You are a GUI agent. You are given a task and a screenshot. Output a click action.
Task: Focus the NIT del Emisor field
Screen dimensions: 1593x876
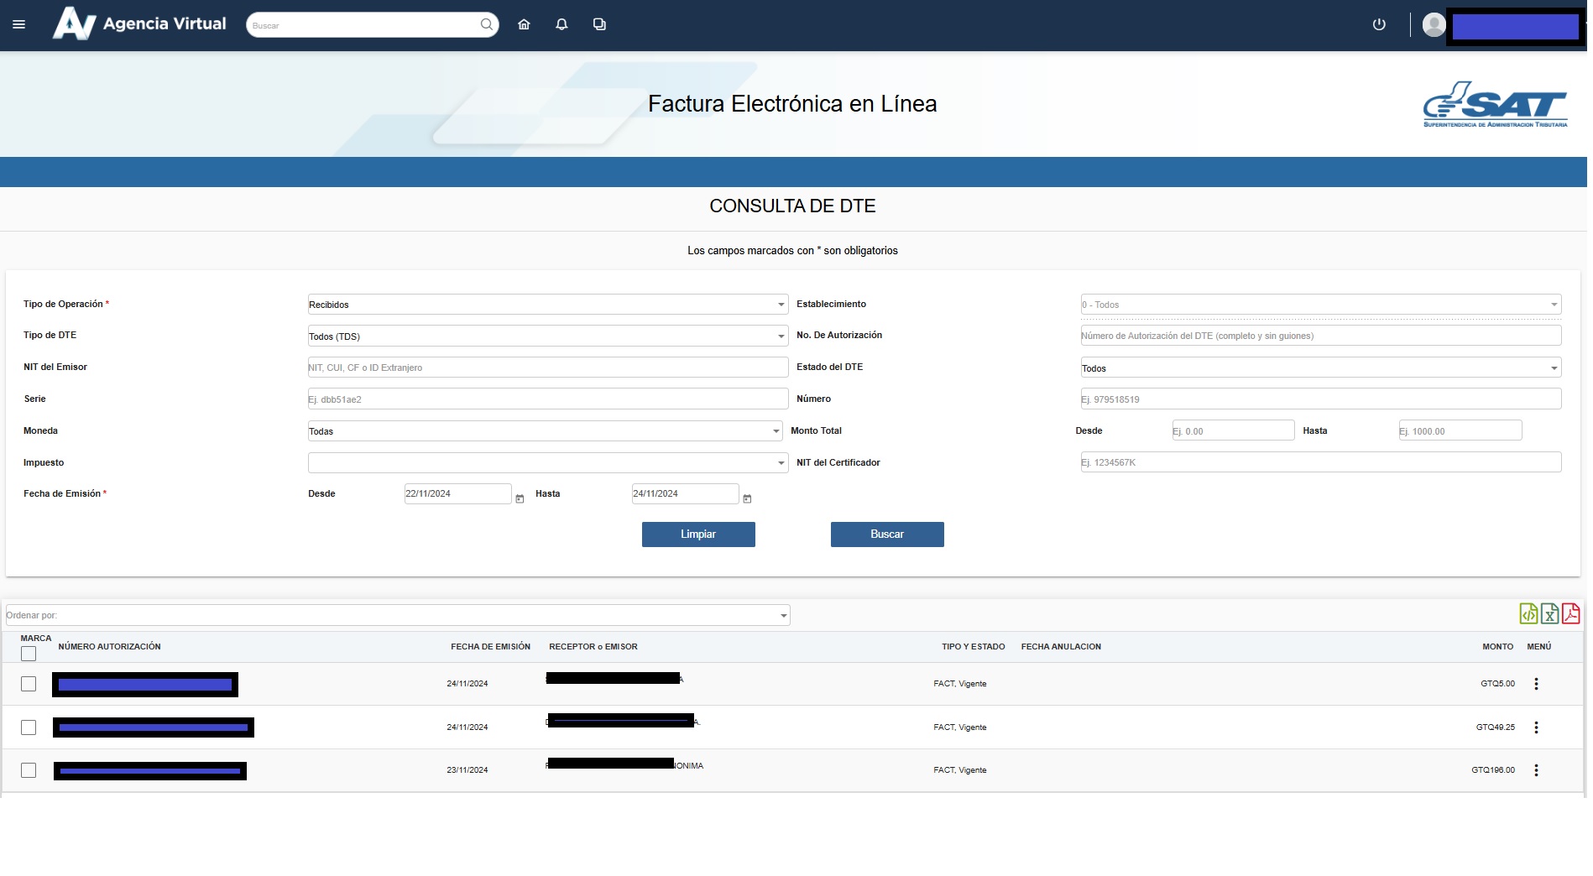point(547,368)
